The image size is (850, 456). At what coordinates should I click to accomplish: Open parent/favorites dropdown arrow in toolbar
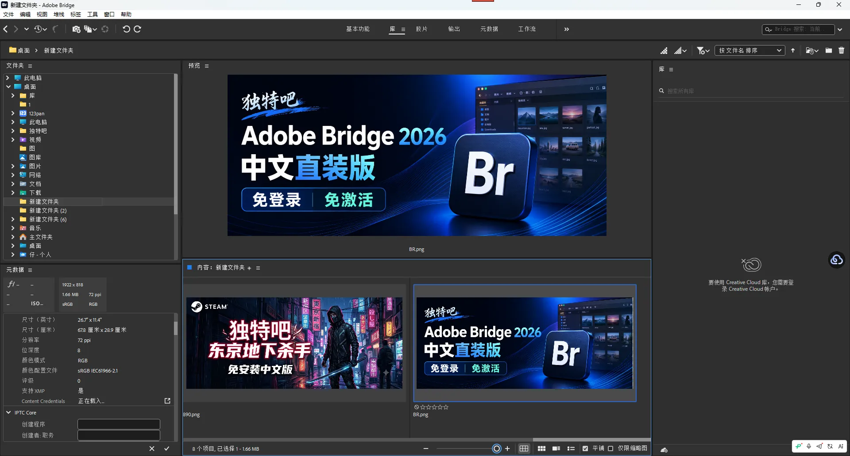[27, 29]
